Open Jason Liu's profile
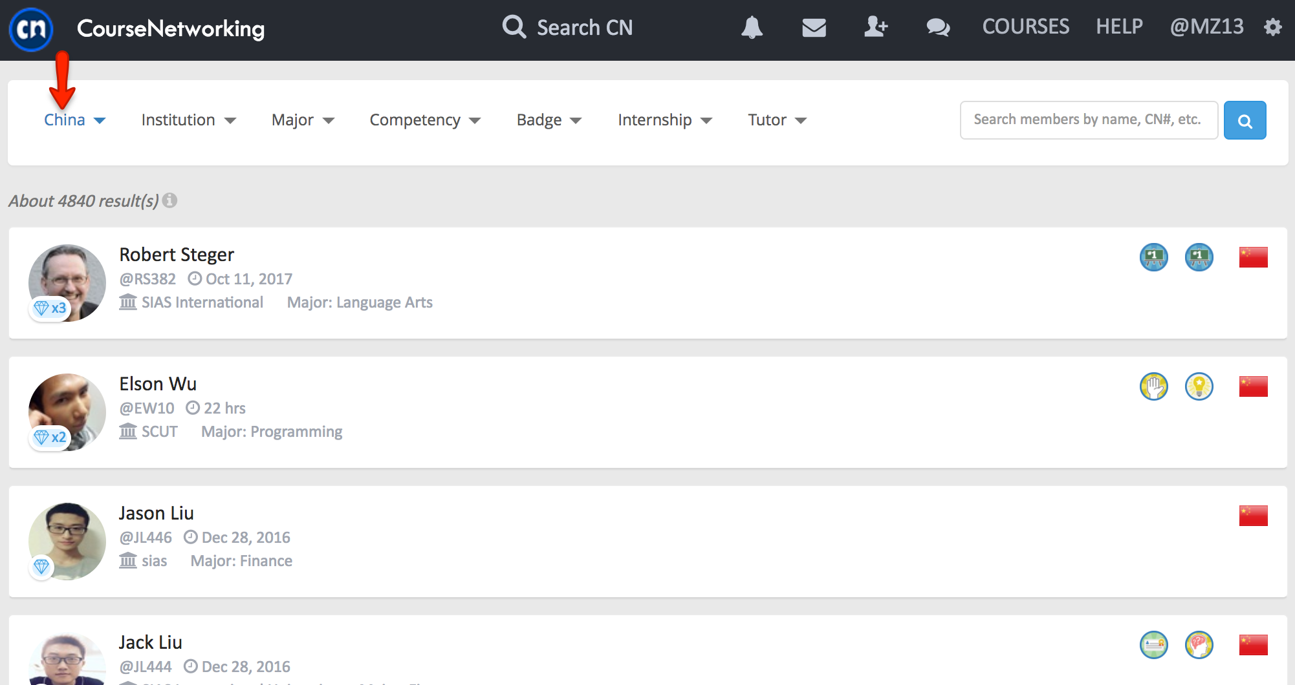 (157, 513)
